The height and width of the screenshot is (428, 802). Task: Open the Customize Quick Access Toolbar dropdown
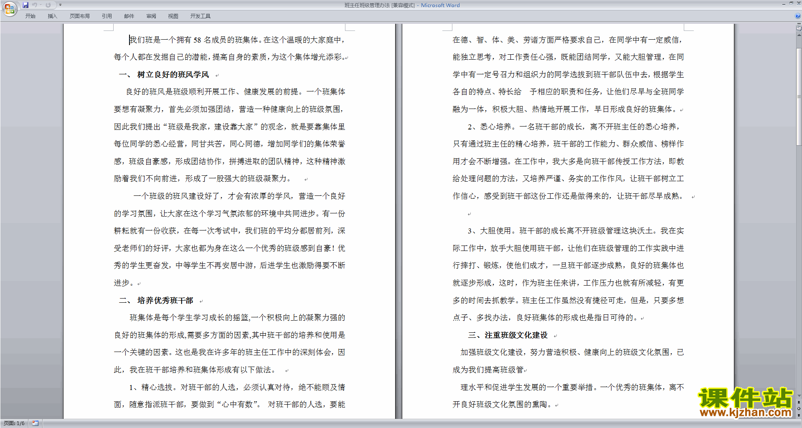pyautogui.click(x=60, y=5)
